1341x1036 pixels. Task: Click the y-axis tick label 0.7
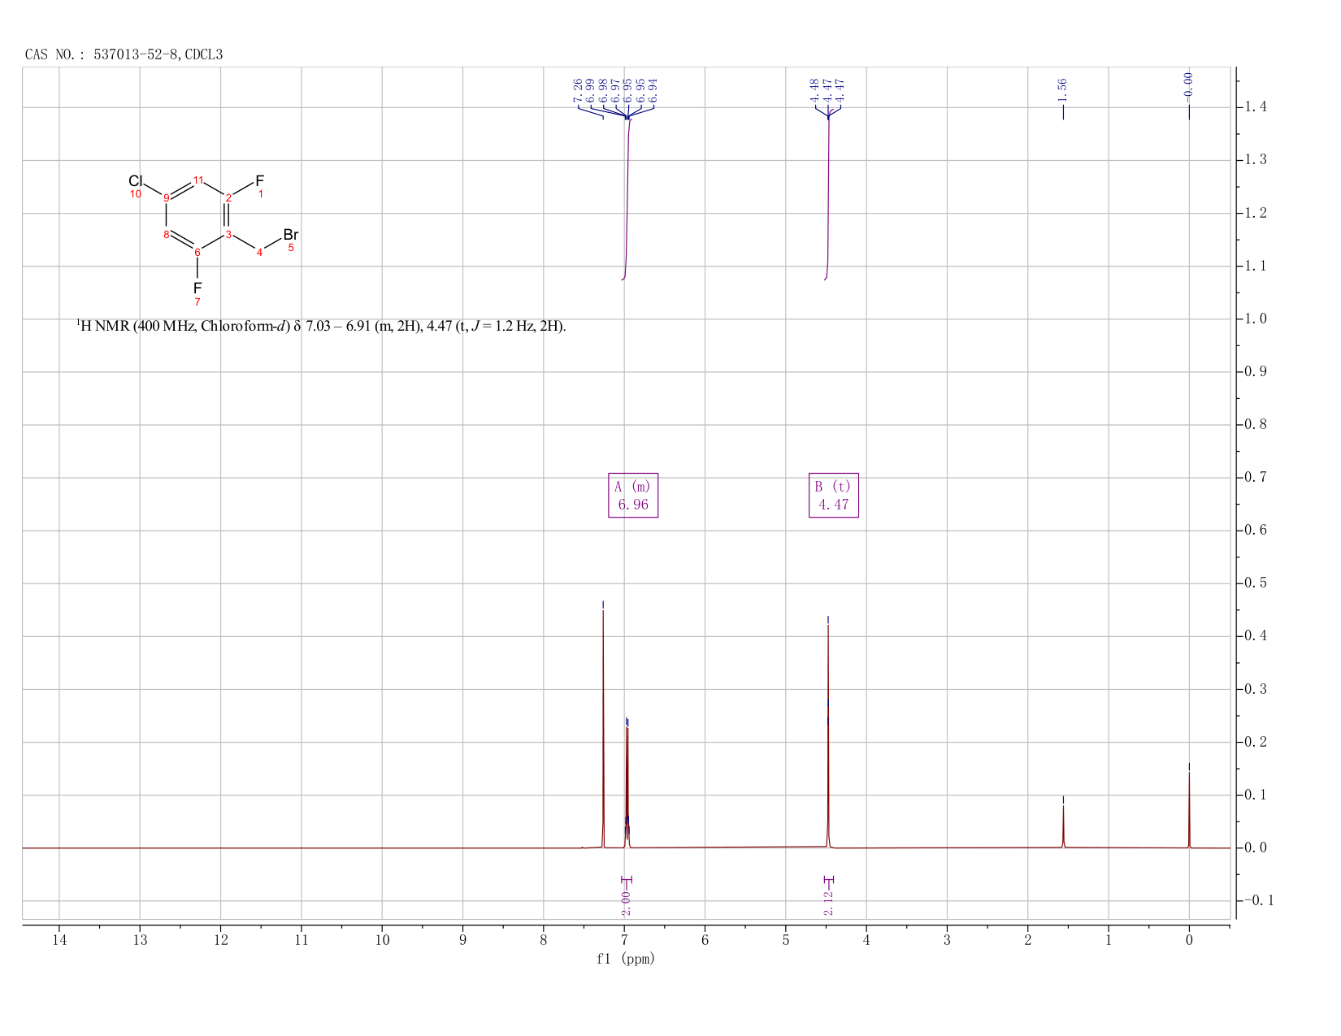coord(1256,477)
